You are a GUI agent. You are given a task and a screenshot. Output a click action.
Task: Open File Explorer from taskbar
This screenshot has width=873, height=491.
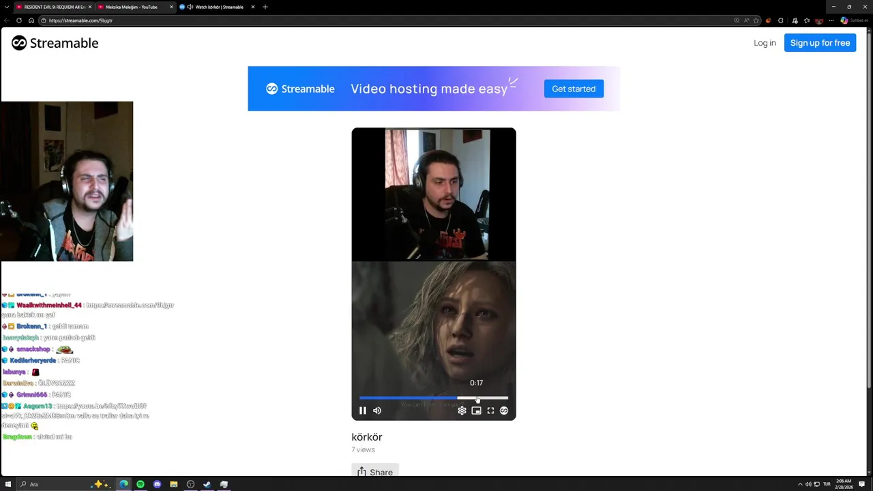[174, 484]
